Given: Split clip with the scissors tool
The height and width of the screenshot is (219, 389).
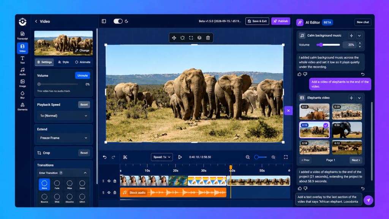Looking at the screenshot, I should (x=125, y=157).
